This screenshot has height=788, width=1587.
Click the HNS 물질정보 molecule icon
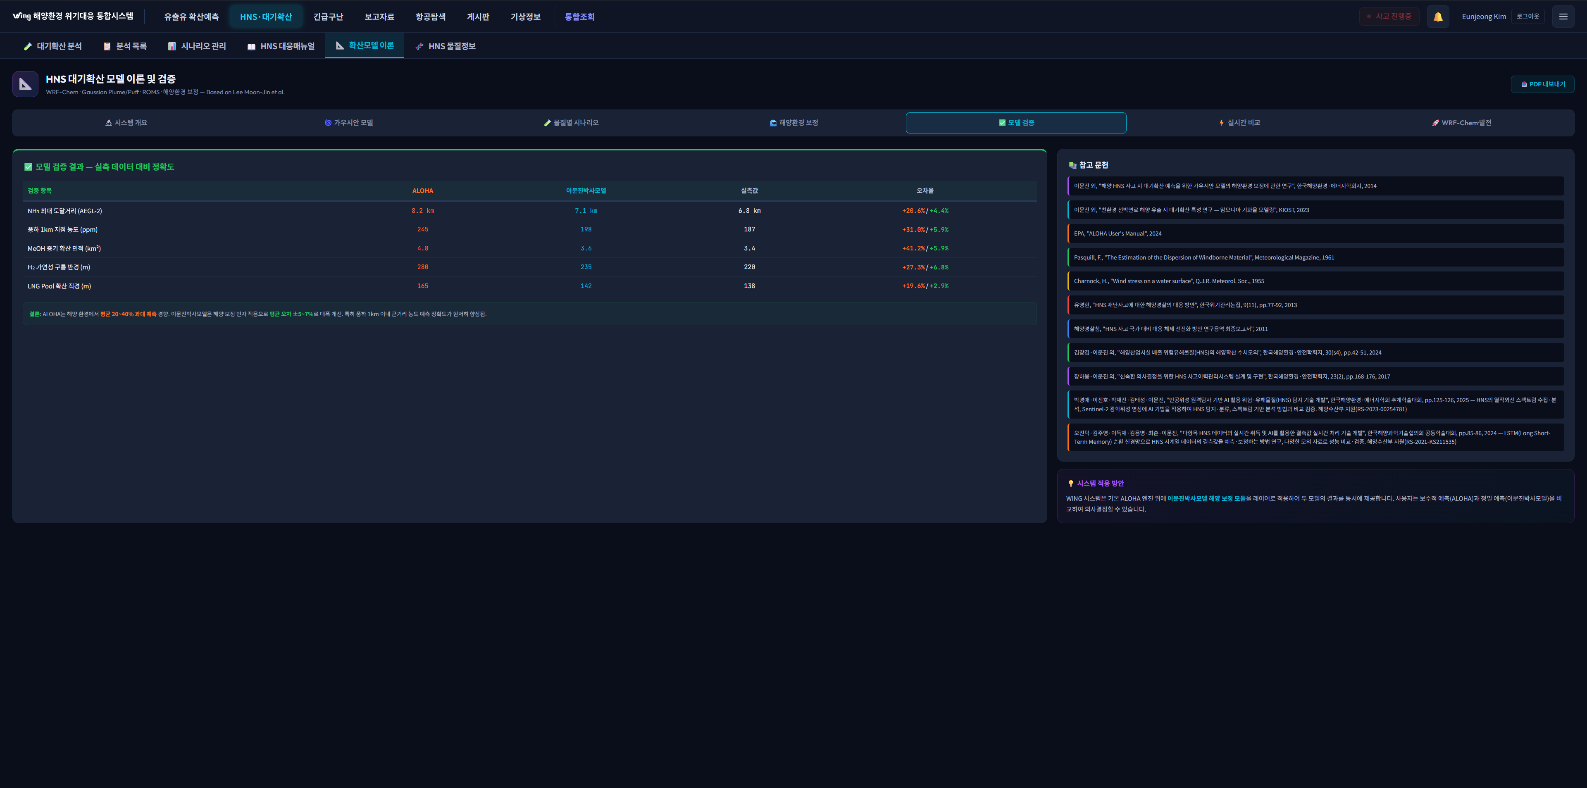(x=419, y=47)
